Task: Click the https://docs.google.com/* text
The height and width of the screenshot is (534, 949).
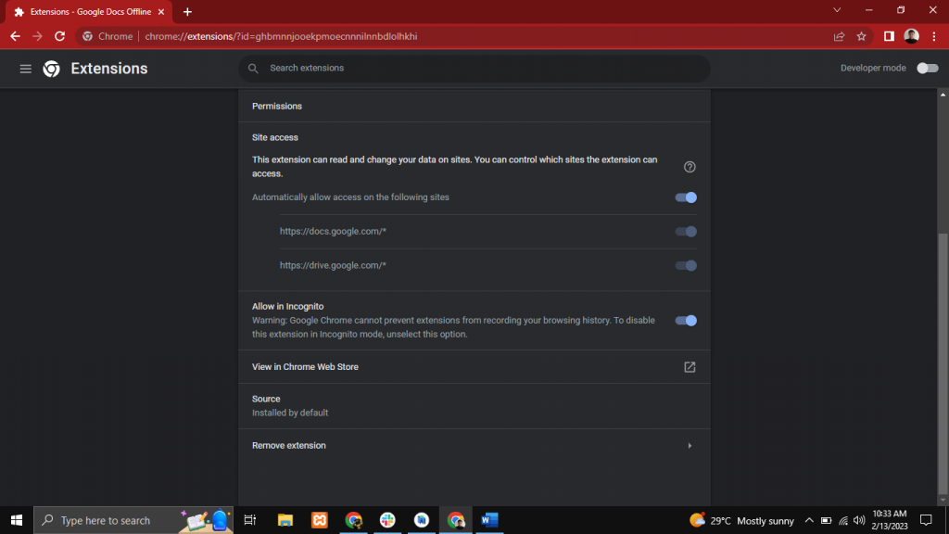Action: [x=333, y=231]
